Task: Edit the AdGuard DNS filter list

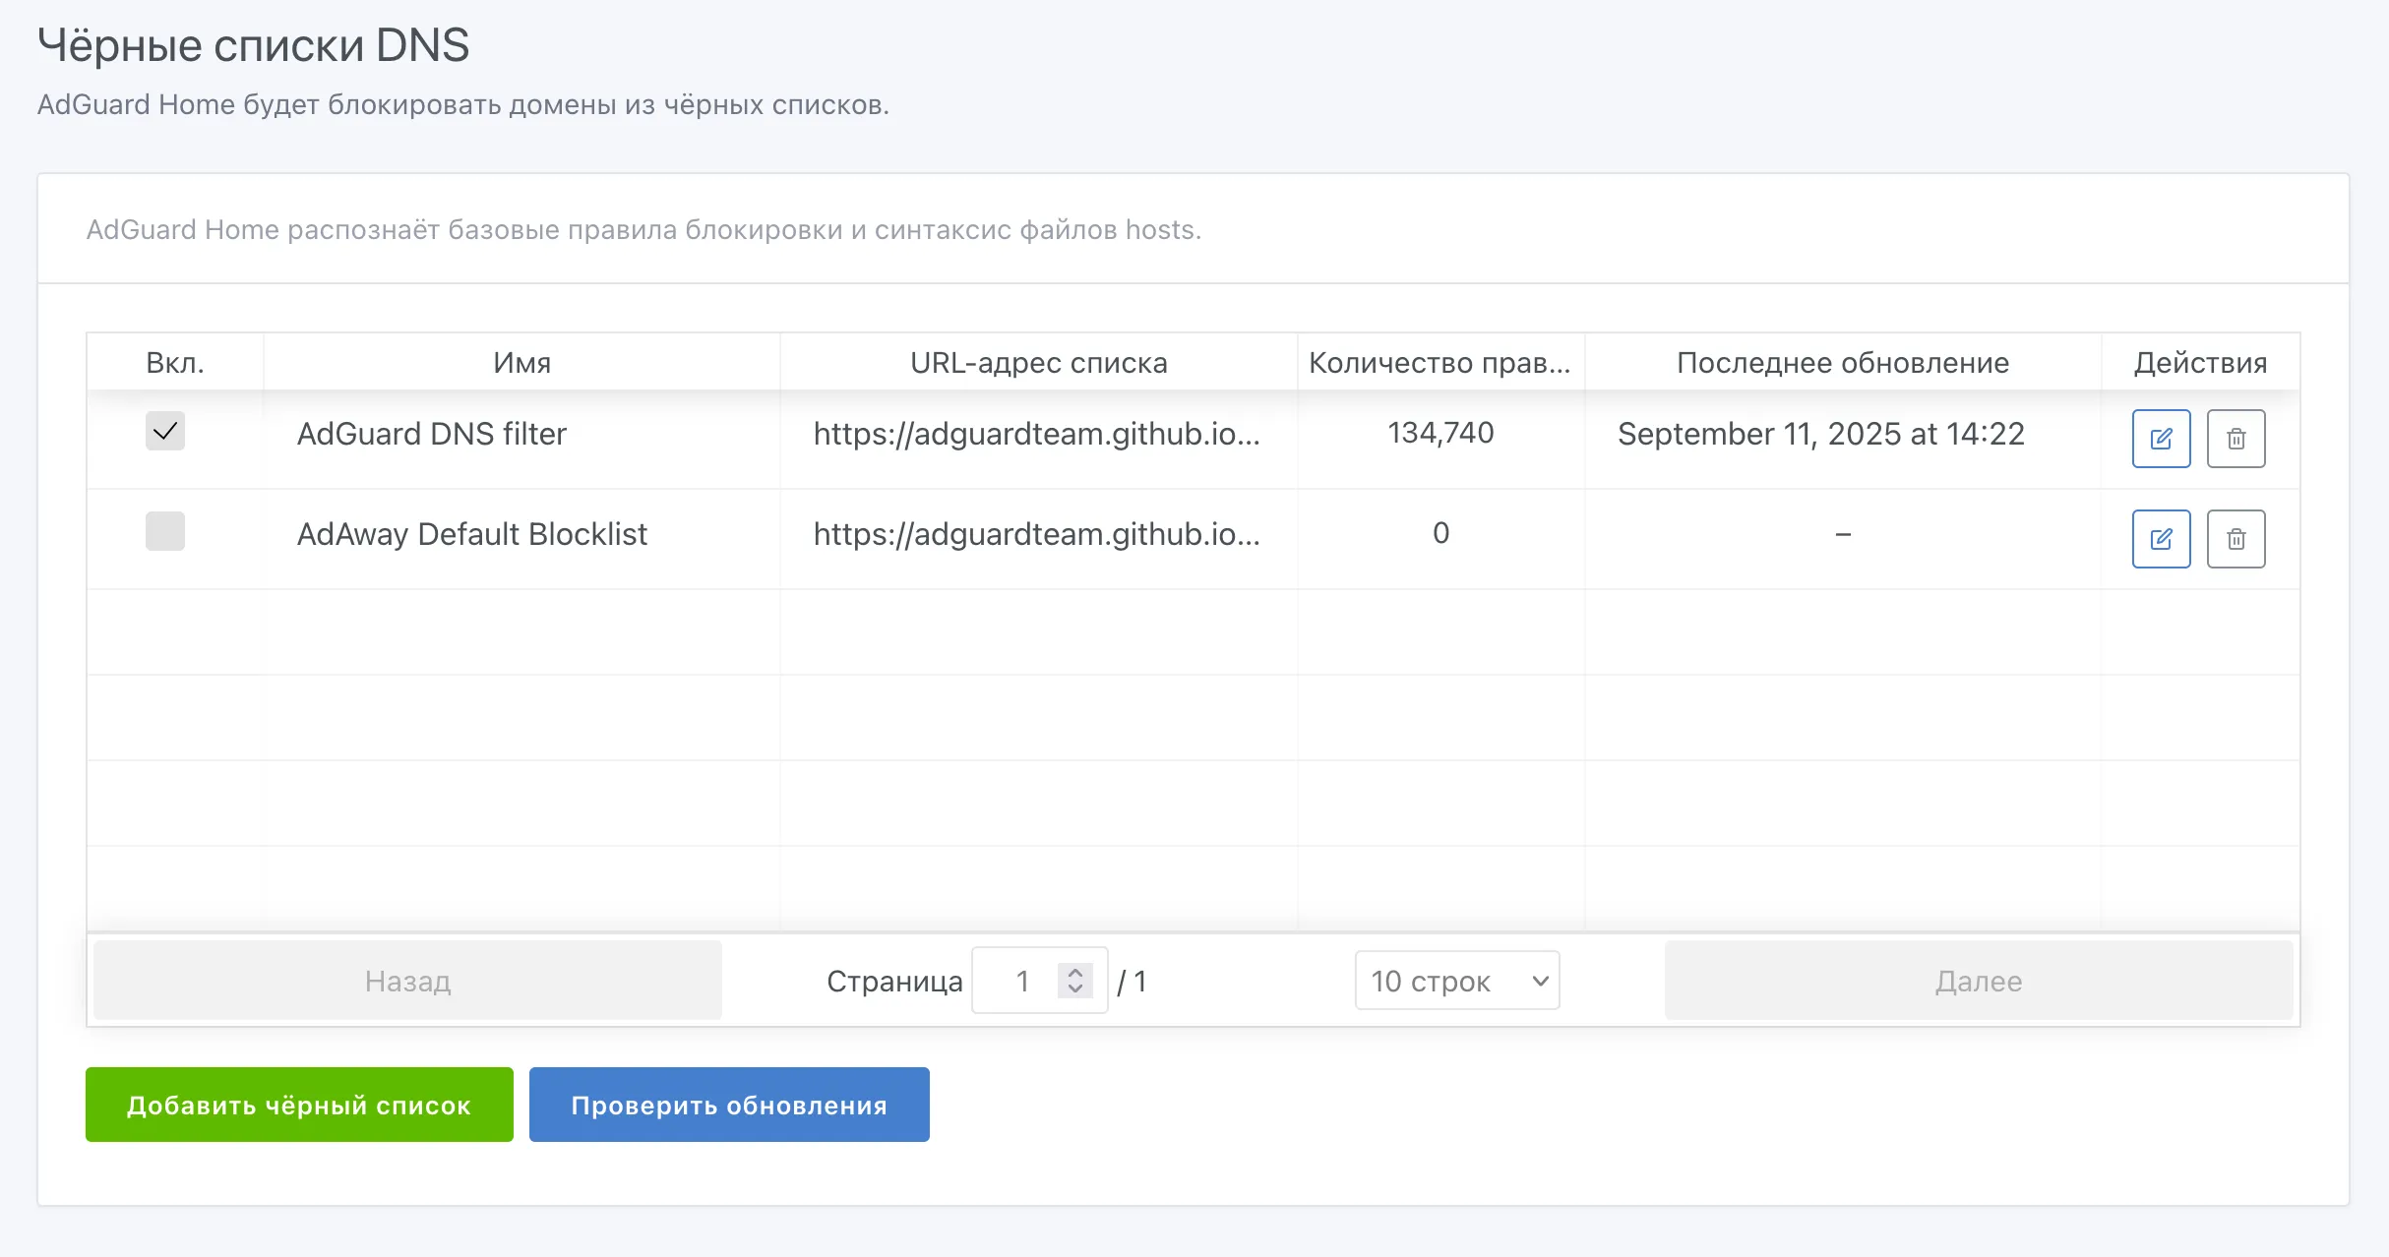Action: (2161, 439)
